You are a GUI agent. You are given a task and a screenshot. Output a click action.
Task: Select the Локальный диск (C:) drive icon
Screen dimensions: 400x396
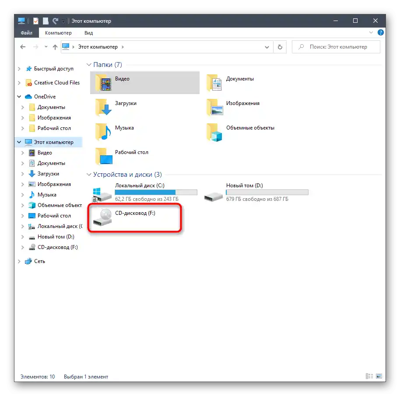pos(102,195)
